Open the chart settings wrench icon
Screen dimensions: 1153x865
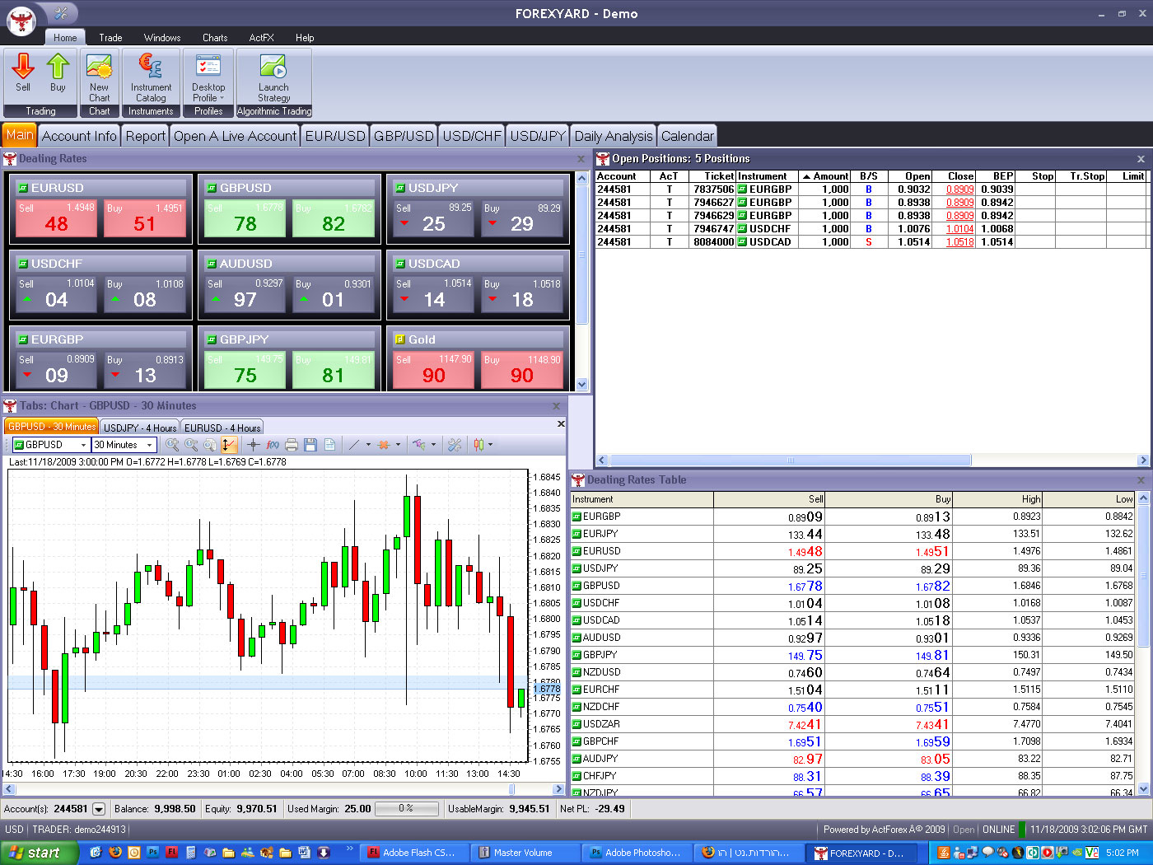tap(454, 444)
